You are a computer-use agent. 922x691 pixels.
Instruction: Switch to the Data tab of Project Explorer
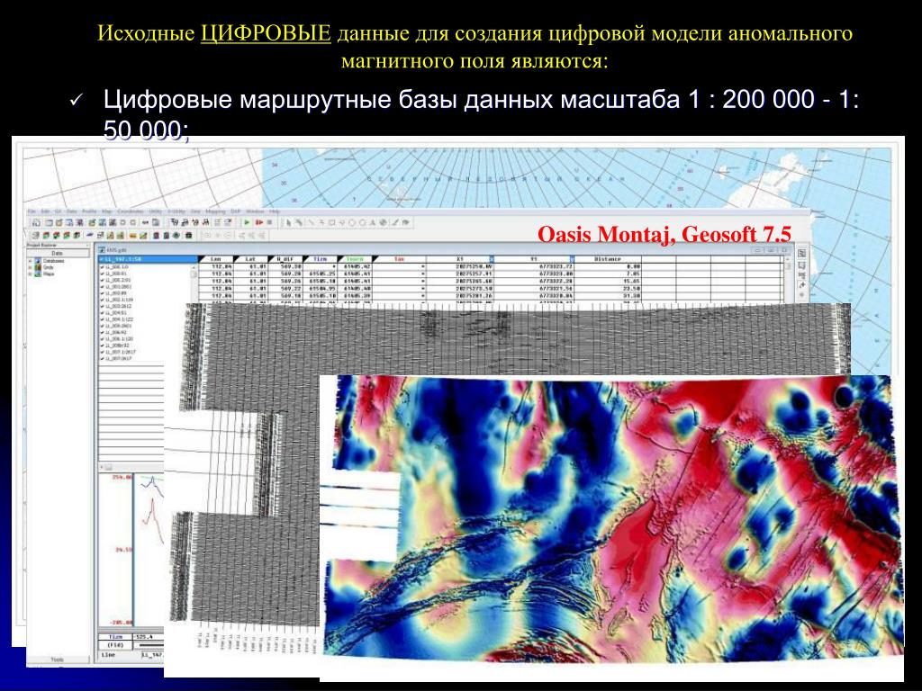pos(58,253)
